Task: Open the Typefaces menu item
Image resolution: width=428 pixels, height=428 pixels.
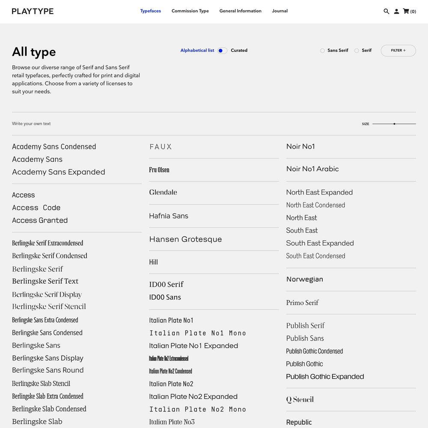Action: pos(151,11)
